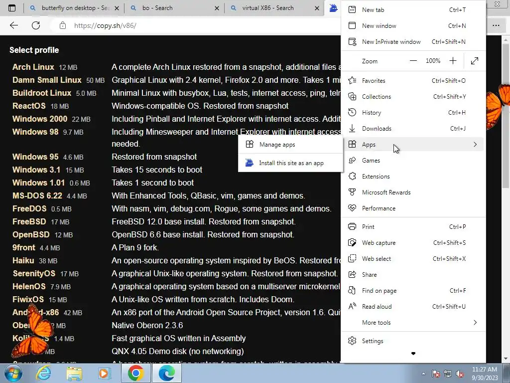
Task: Reload the copy.sh page
Action: pyautogui.click(x=36, y=25)
